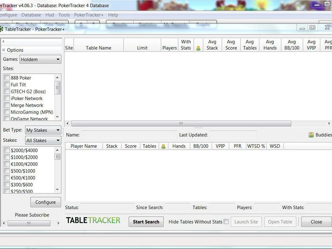Image resolution: width=332 pixels, height=249 pixels.
Task: Sort players by Hands column
Action: (x=179, y=146)
